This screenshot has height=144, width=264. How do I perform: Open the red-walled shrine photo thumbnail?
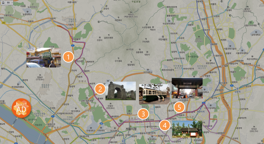(x=187, y=129)
